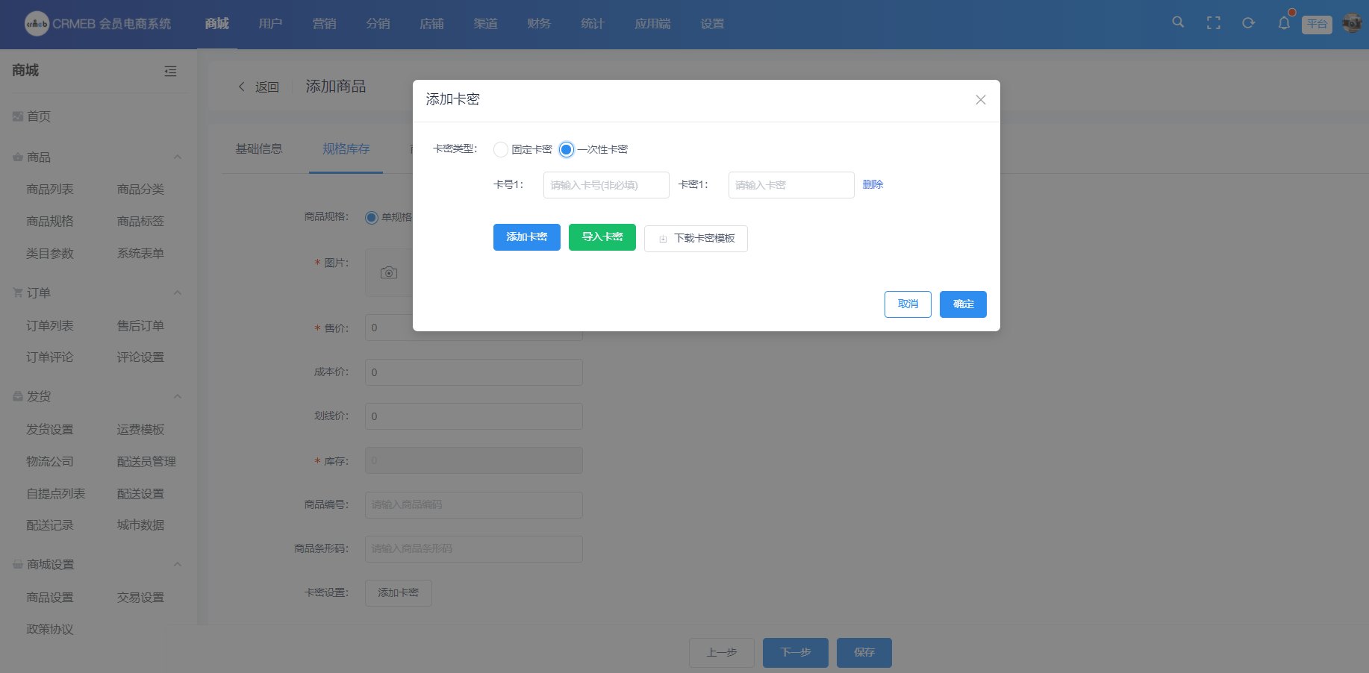Viewport: 1369px width, 673px height.
Task: Open the user avatar menu
Action: click(1352, 23)
